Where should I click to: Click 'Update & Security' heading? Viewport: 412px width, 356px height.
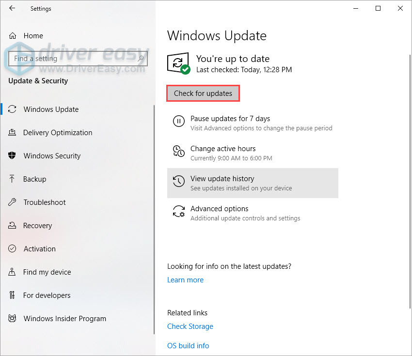click(x=38, y=81)
